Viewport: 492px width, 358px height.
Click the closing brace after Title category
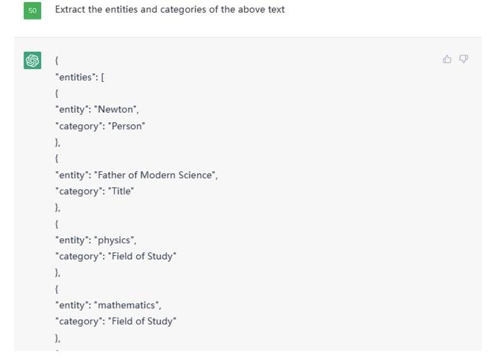(x=58, y=208)
